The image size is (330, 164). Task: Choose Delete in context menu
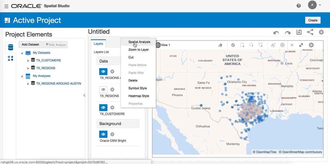pos(133,80)
